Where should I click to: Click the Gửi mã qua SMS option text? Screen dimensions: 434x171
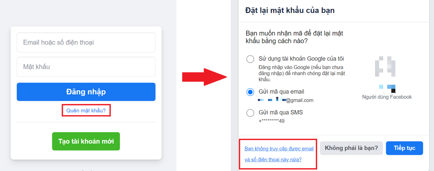281,113
